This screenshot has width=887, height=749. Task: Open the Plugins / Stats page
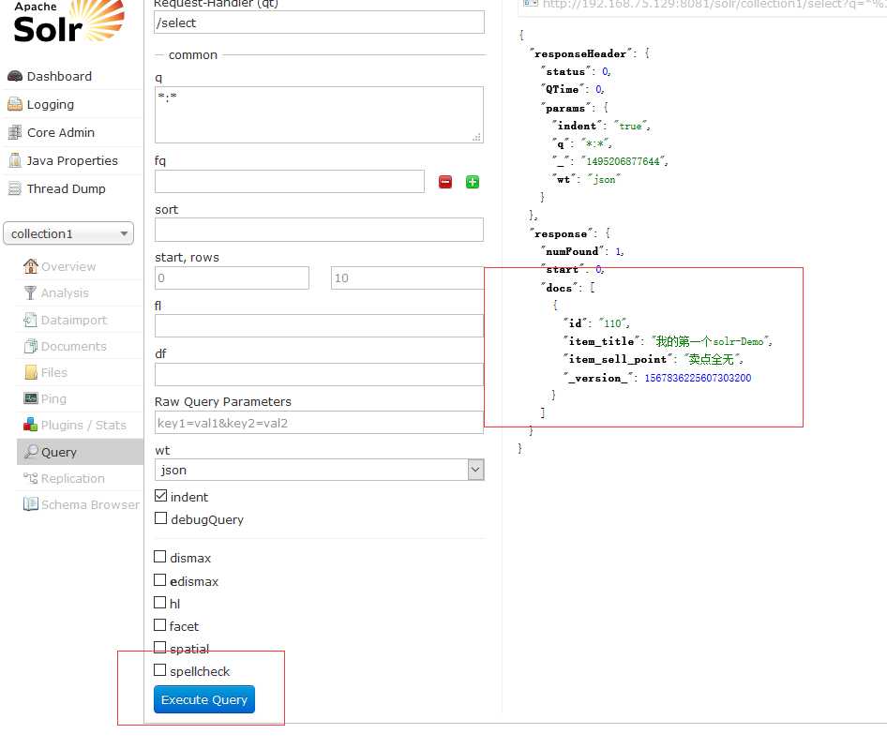(x=83, y=425)
